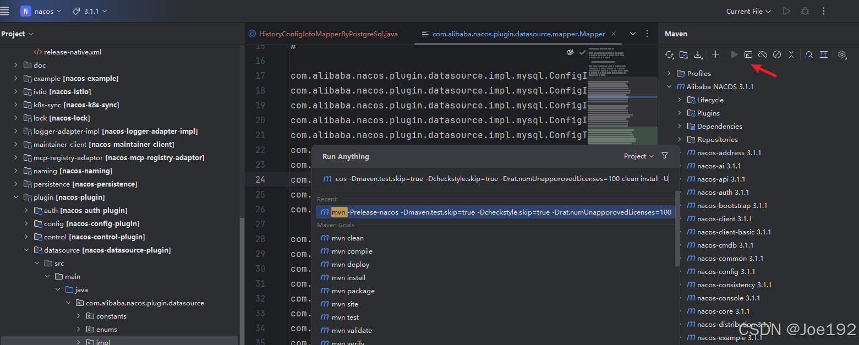The width and height of the screenshot is (859, 345).
Task: Open 3.1.1 branch dropdown
Action: pos(90,11)
